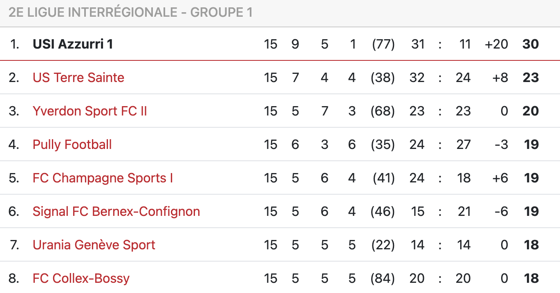Click the (84) value in FC Collex-Bossy row
Viewport: 560px width, 293px height.
pyautogui.click(x=383, y=278)
